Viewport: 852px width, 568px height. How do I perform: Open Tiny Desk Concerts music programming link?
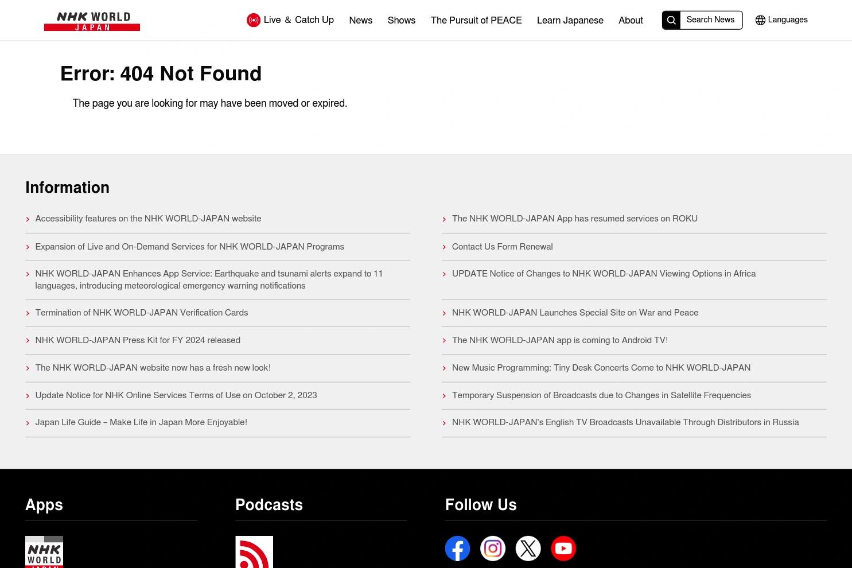[x=601, y=368]
